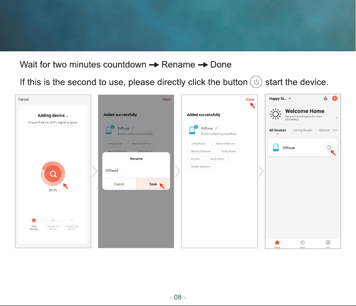
Task: Click the Diffuser name input field
Action: pos(136,170)
